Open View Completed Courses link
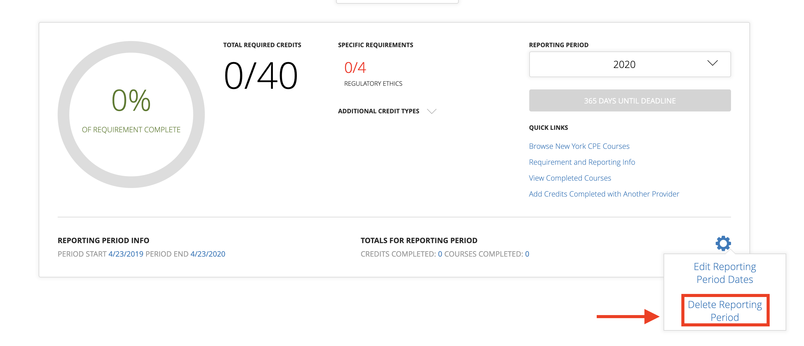Image resolution: width=804 pixels, height=346 pixels. click(x=570, y=178)
